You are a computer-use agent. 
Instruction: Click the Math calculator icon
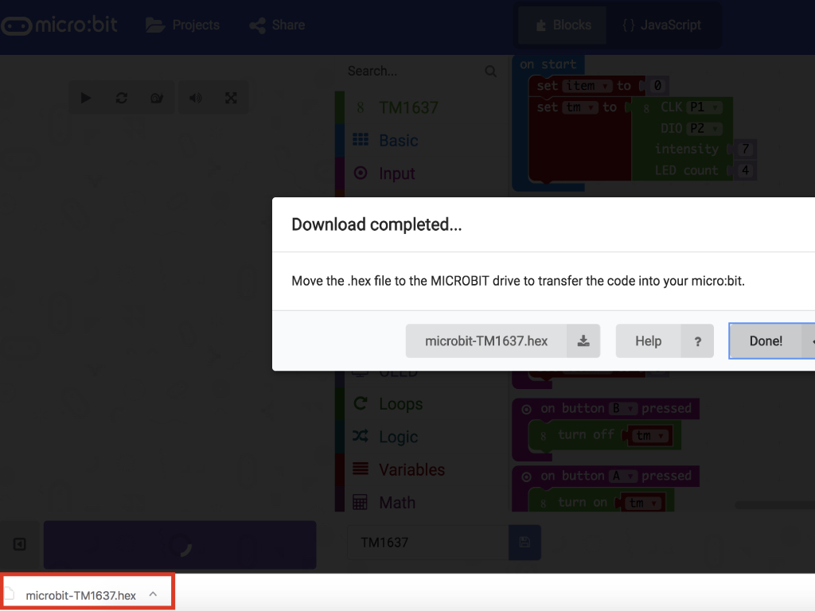pyautogui.click(x=361, y=502)
